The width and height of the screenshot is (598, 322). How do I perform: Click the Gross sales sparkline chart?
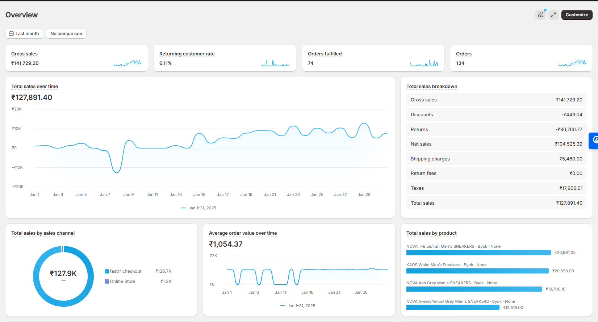tap(127, 63)
